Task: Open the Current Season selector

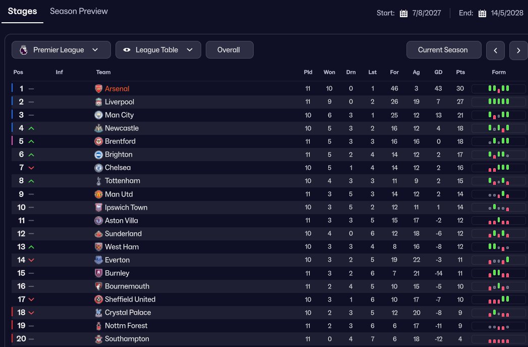Action: click(443, 50)
